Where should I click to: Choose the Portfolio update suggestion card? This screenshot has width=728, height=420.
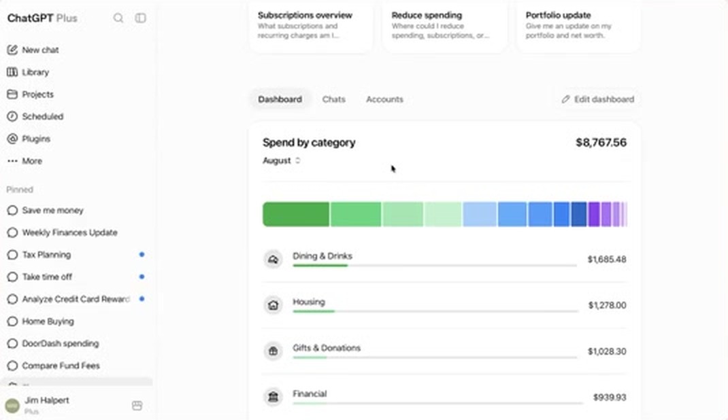tap(578, 26)
